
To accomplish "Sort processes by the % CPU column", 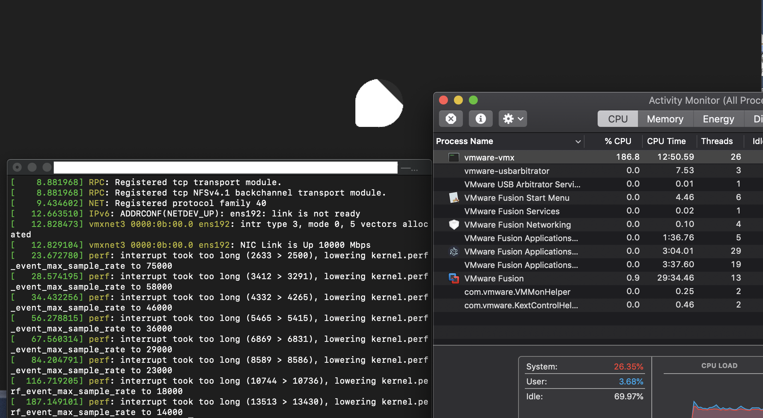I will coord(618,141).
